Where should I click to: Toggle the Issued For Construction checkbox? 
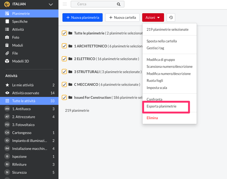(x=64, y=97)
